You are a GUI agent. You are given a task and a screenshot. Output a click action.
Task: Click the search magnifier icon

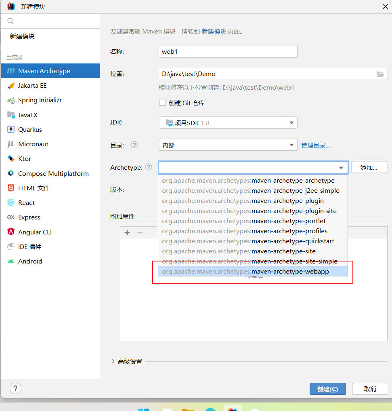click(10, 21)
